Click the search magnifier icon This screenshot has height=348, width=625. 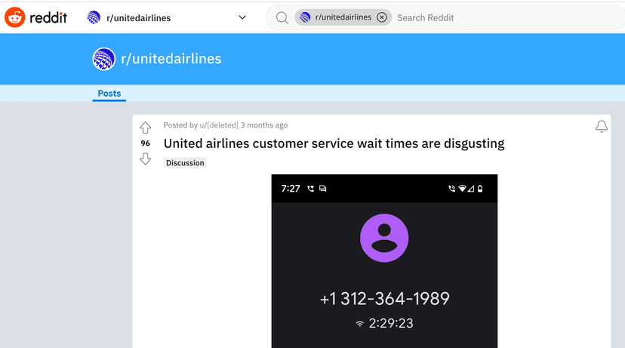[282, 17]
